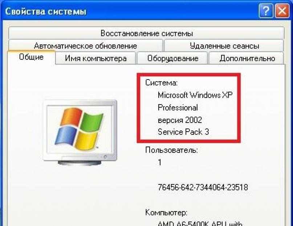
Task: Click the Пользователь: label
Action: pos(171,150)
